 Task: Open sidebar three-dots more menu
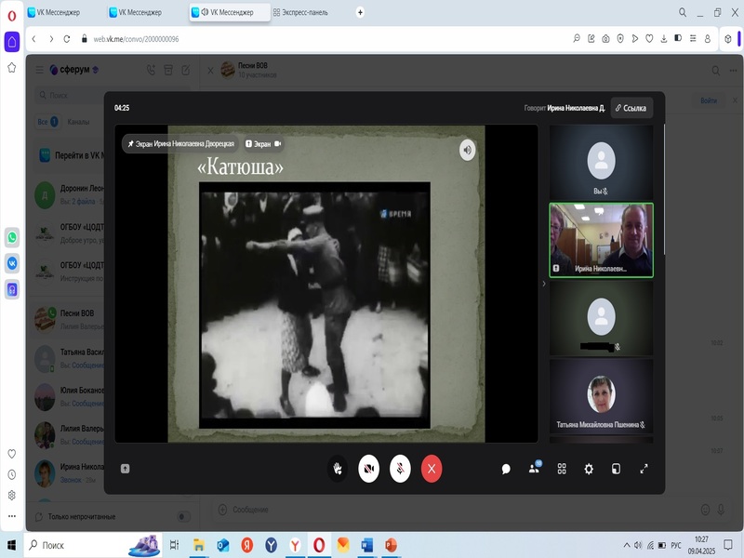coord(12,516)
